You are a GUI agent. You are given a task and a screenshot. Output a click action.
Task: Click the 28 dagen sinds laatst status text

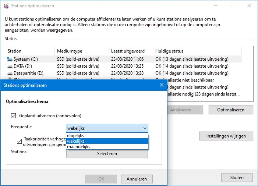click(204, 94)
